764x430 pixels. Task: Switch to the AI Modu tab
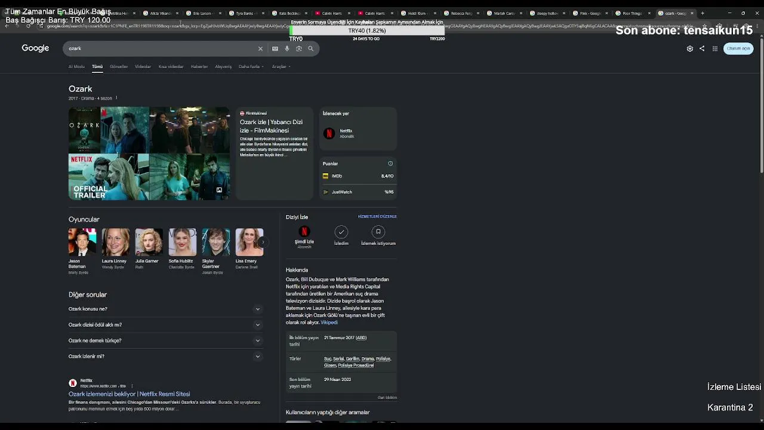[76, 67]
